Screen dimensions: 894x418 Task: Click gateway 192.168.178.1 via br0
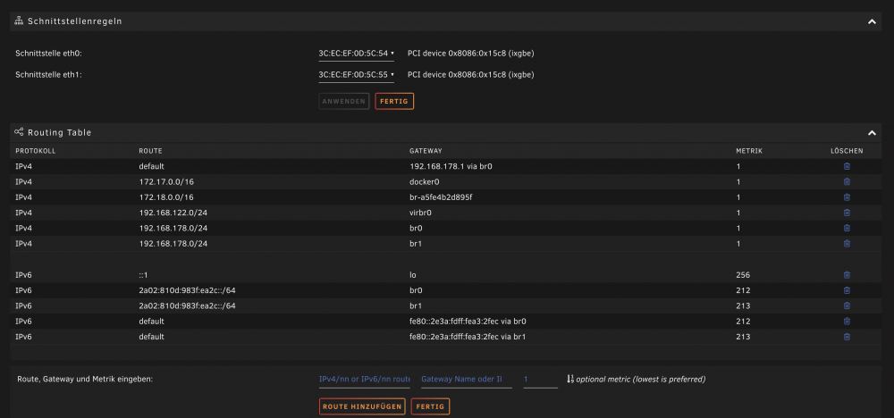click(451, 166)
